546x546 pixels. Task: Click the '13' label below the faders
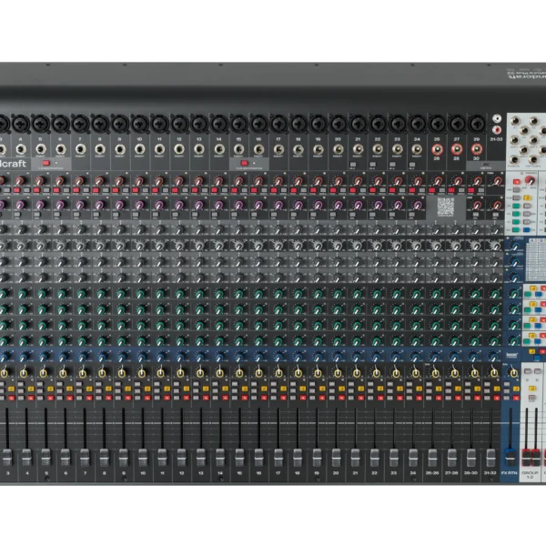(x=200, y=473)
